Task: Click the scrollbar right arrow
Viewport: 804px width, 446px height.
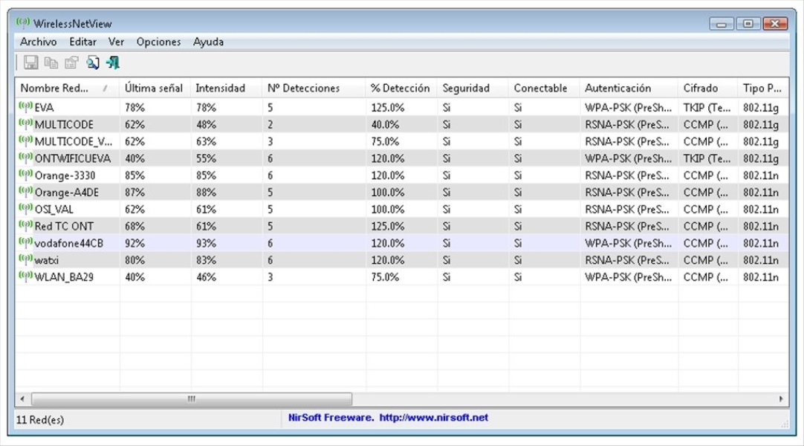Action: click(x=781, y=399)
